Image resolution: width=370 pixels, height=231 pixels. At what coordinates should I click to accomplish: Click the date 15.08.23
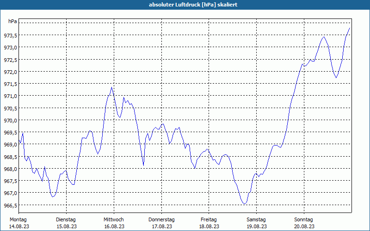67,226
